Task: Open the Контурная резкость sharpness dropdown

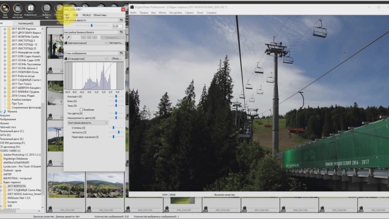Action: click(x=88, y=123)
